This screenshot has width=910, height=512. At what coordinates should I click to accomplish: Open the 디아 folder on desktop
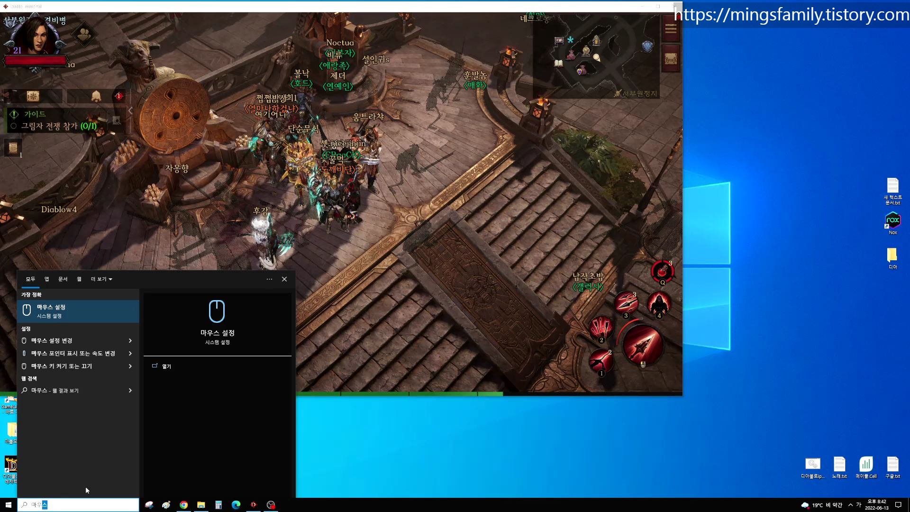coord(892,258)
